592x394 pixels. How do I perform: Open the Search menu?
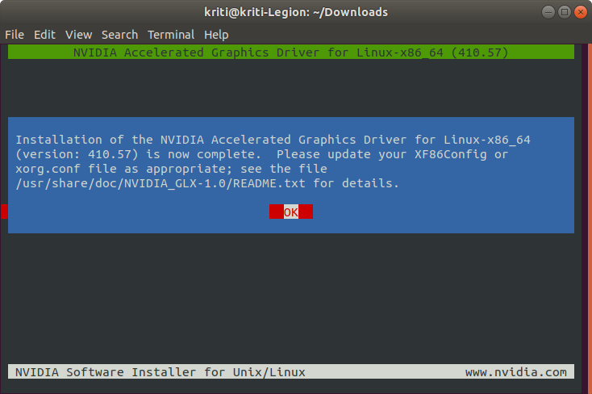click(x=119, y=35)
